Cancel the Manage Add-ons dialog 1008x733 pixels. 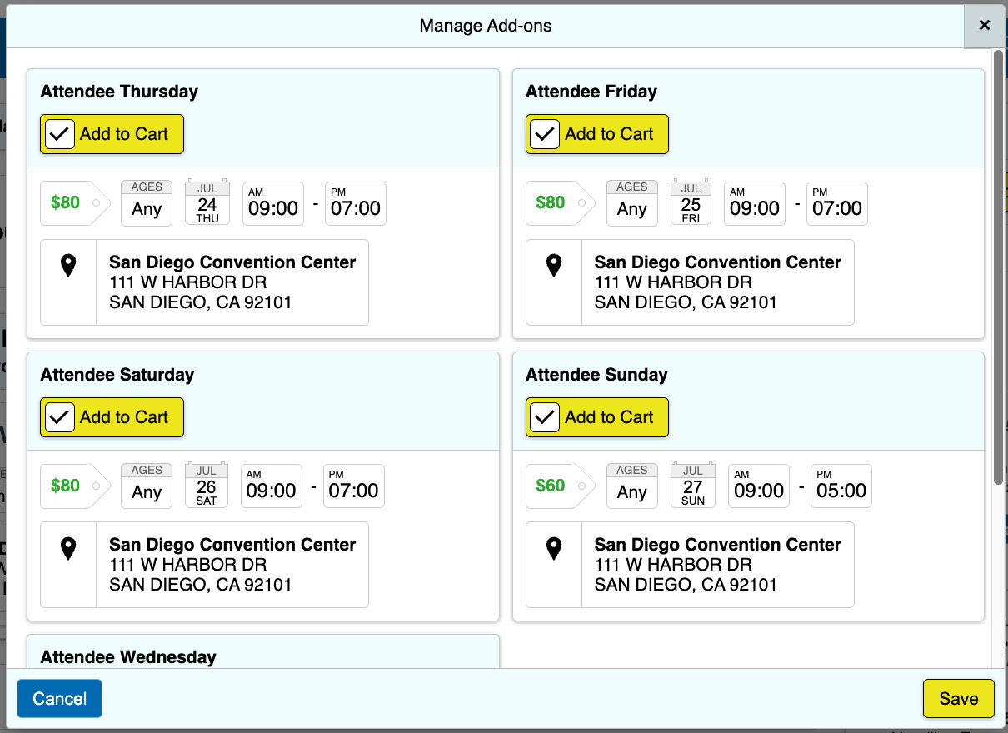[x=59, y=699]
